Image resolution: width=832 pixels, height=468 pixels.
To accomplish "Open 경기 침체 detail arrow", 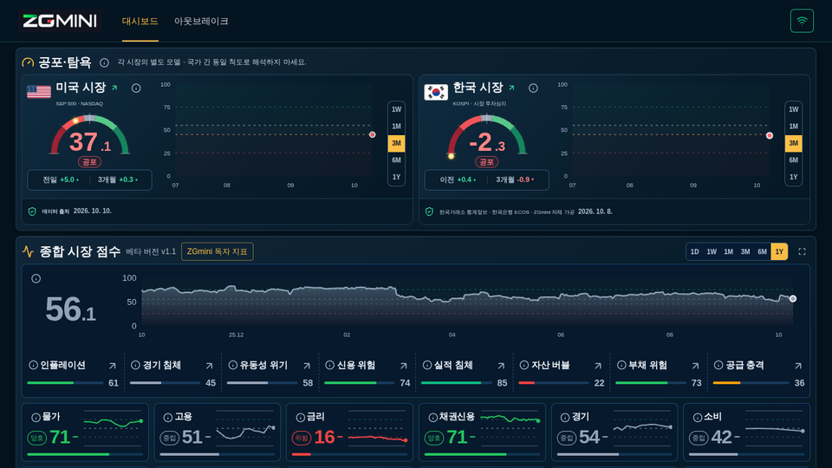I will (x=210, y=366).
